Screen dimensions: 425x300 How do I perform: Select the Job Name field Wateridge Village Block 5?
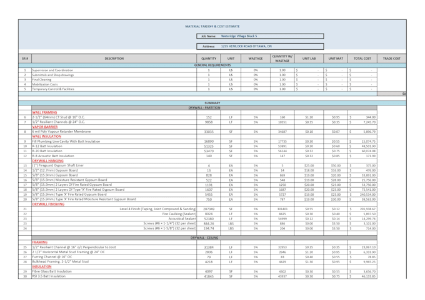260,36
